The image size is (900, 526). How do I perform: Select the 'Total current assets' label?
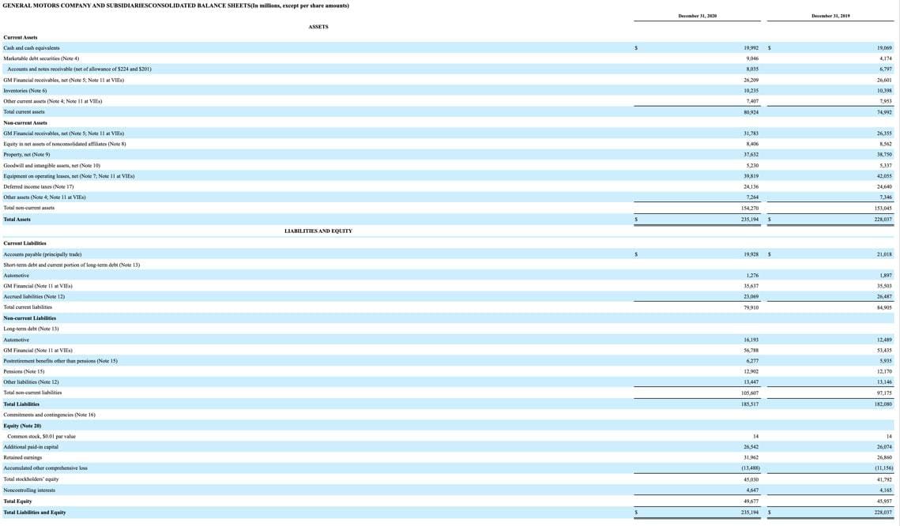[x=24, y=112]
